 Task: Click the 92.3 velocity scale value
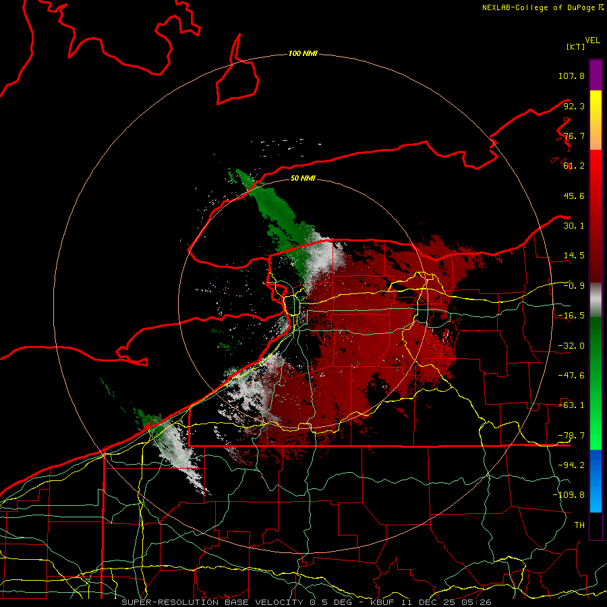pyautogui.click(x=574, y=106)
